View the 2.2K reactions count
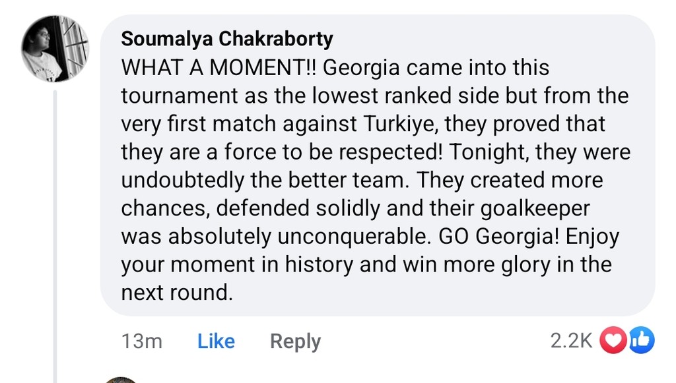 (x=571, y=340)
